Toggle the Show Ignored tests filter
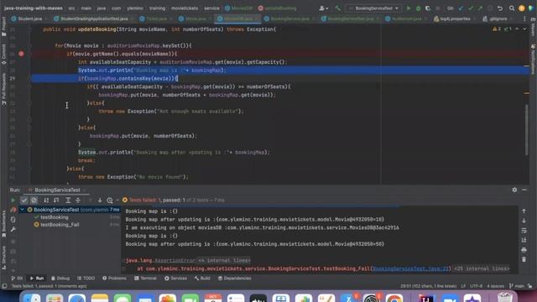Image resolution: width=537 pixels, height=302 pixels. point(34,200)
